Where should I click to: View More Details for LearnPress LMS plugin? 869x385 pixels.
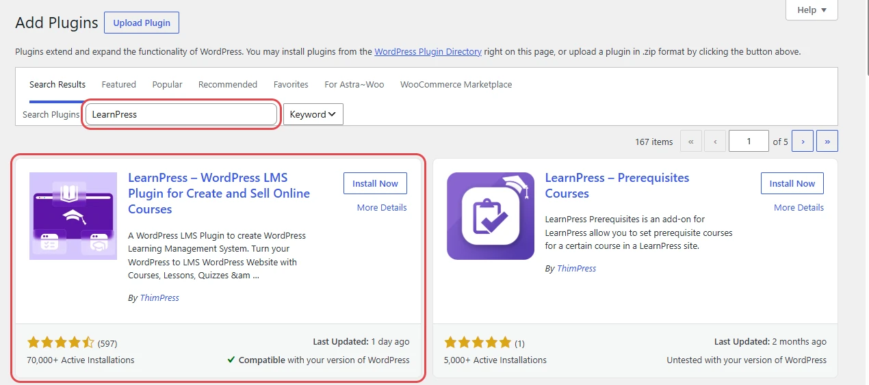coord(382,207)
